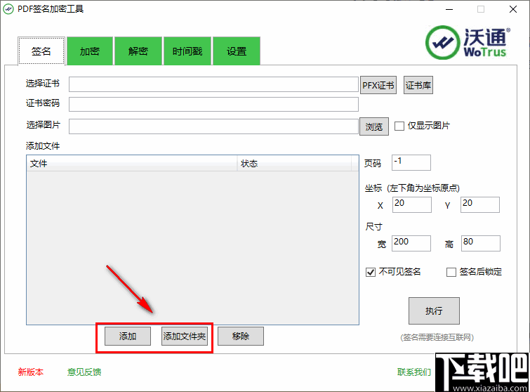Focus the 证书密码 input field
The width and height of the screenshot is (530, 392).
(x=213, y=104)
